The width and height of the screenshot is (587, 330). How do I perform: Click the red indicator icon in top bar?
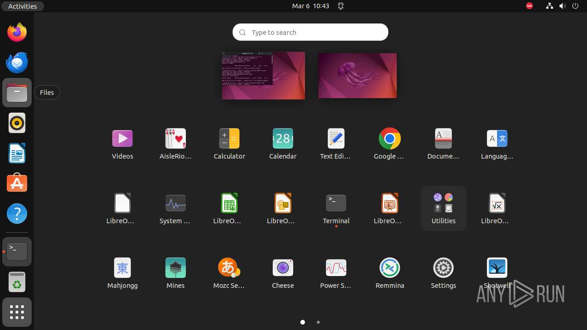[x=529, y=6]
